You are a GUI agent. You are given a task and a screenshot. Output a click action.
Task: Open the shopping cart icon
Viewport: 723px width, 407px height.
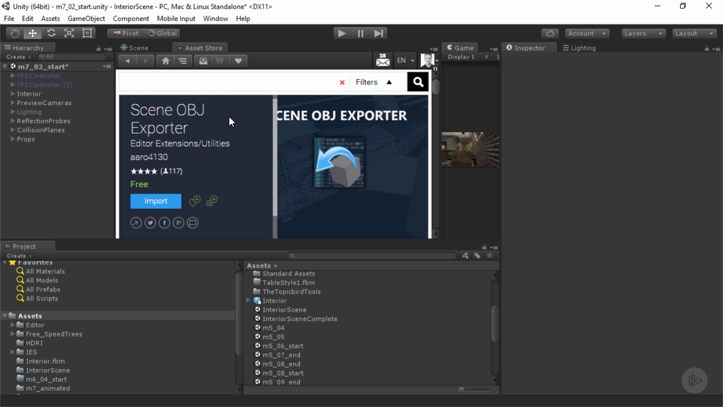pyautogui.click(x=220, y=61)
